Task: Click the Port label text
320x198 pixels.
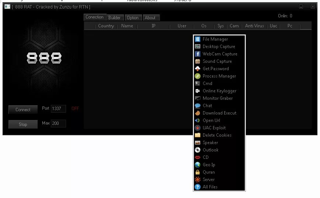Action: [45, 108]
